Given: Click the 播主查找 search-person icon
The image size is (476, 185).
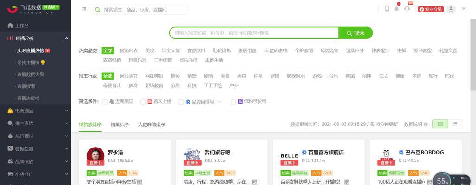Looking at the screenshot, I should coord(10,123).
